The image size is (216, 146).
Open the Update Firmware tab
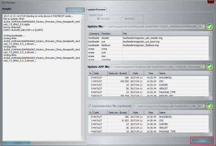click(x=96, y=10)
